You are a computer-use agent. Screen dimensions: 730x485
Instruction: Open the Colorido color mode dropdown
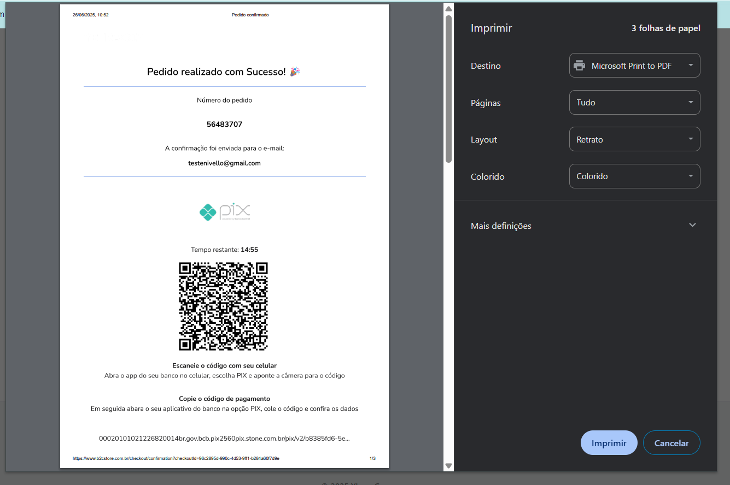(634, 176)
